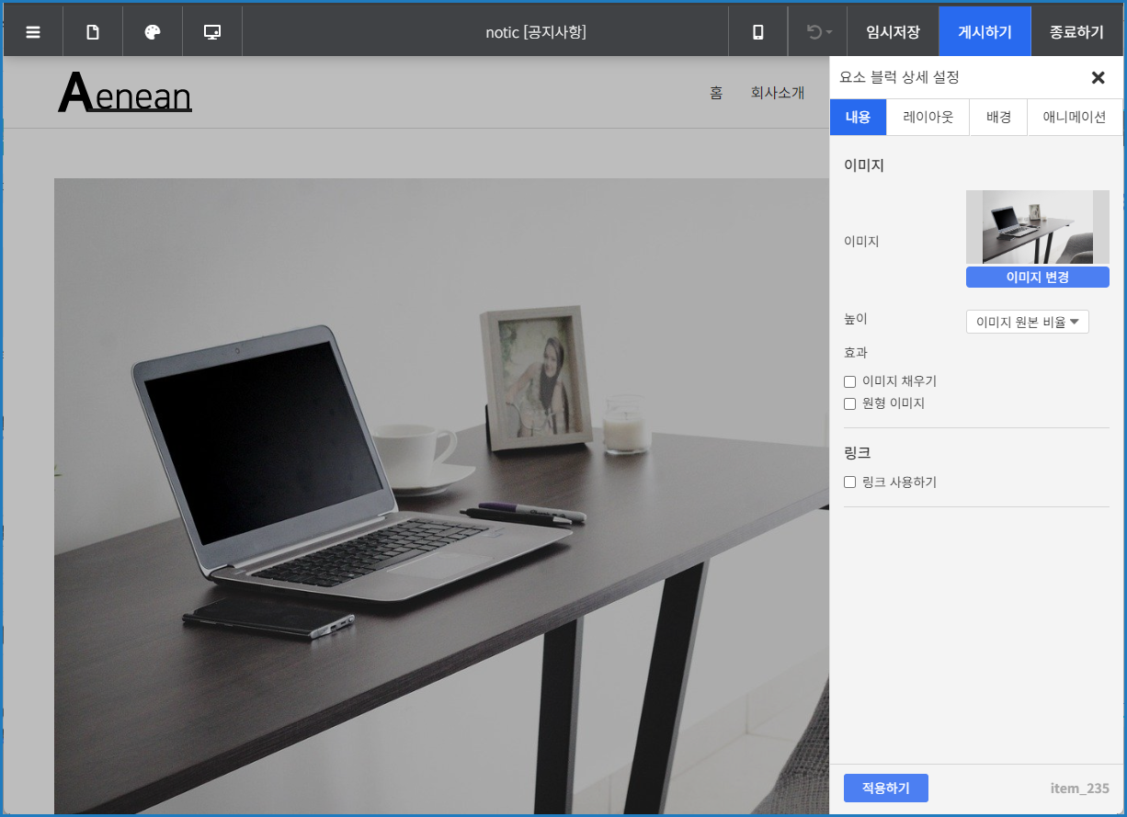Expand the notic [공지사항] page selector
1127x817 pixels.
[535, 32]
